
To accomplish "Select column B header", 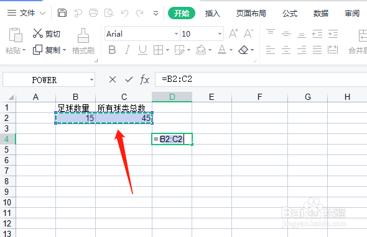I will (76, 97).
